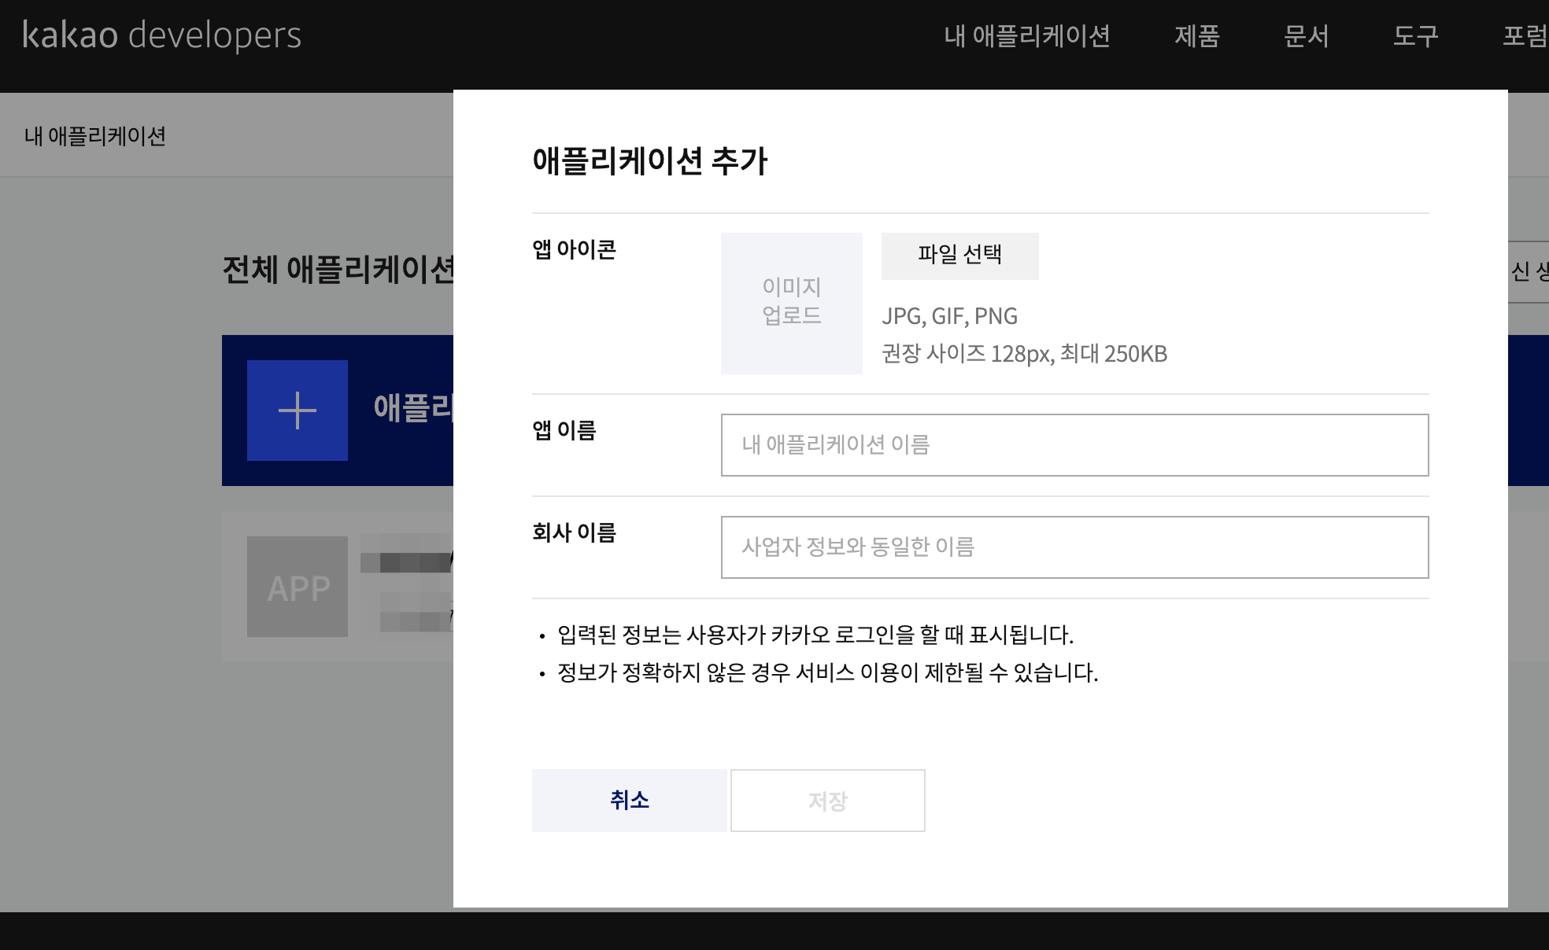The height and width of the screenshot is (950, 1549).
Task: Click the 내 애플리케이션 sub-header link
Action: click(x=95, y=136)
